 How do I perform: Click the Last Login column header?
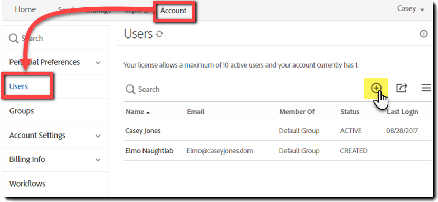[x=403, y=112]
